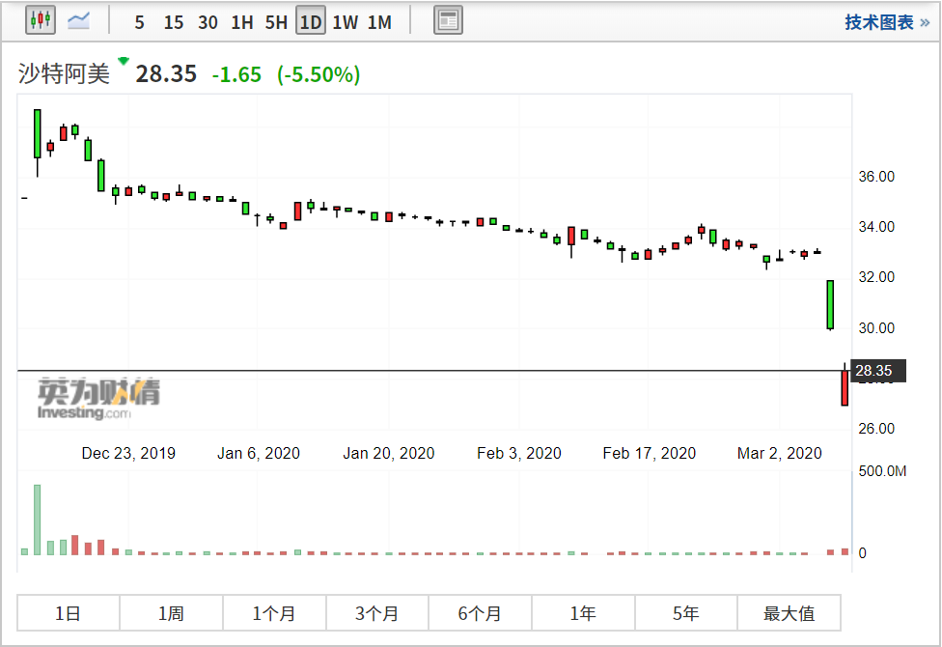Select the 1W interval

point(346,22)
